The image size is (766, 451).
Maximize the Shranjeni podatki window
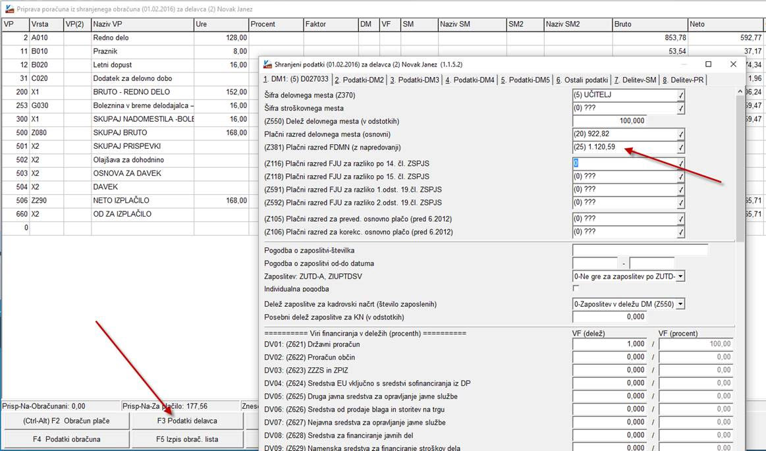point(708,65)
